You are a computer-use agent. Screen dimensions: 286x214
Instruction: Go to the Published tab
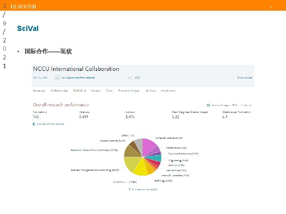(x=79, y=91)
